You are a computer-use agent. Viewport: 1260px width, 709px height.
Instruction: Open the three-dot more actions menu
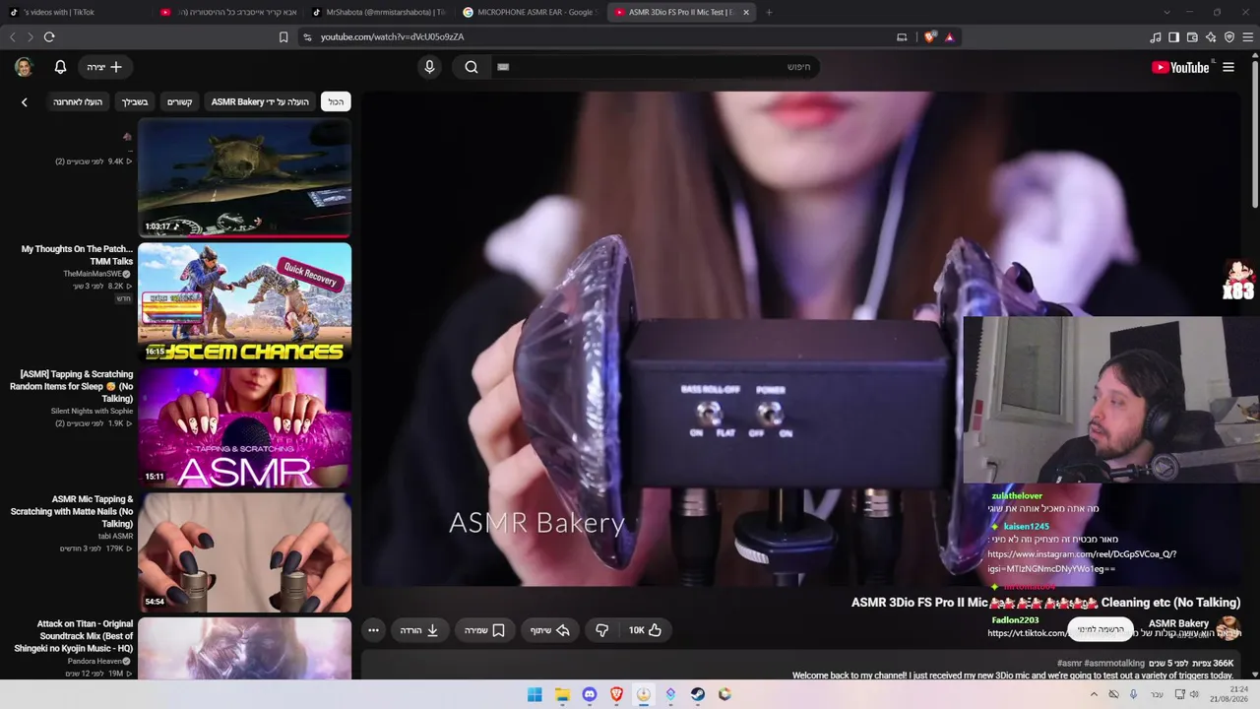click(373, 630)
